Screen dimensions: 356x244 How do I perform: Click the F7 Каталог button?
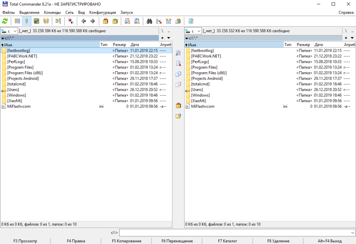coord(227,241)
